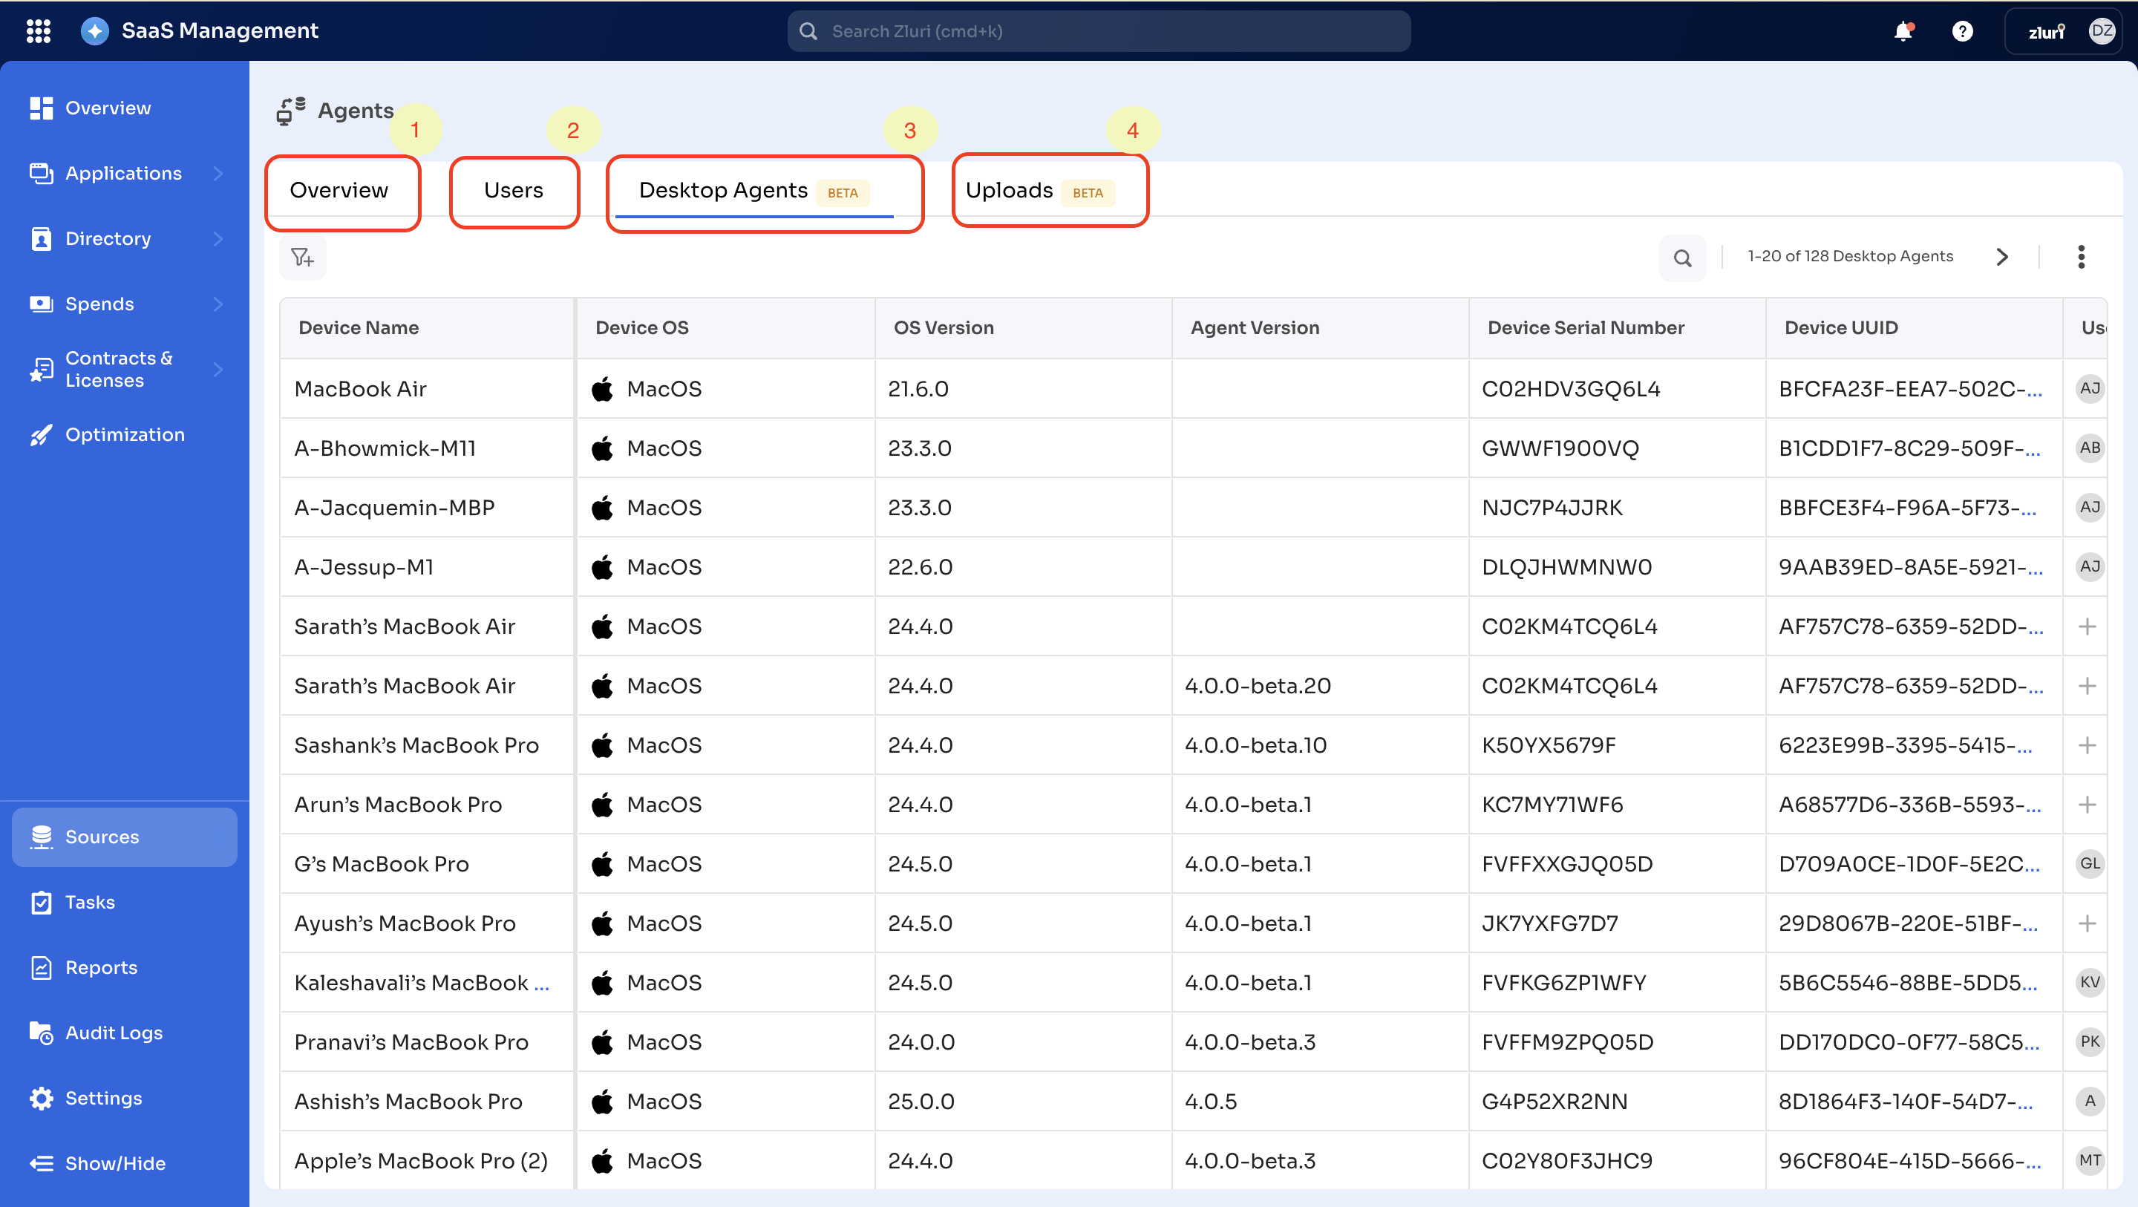
Task: Toggle the Show/Hide sidebar option
Action: [x=114, y=1163]
